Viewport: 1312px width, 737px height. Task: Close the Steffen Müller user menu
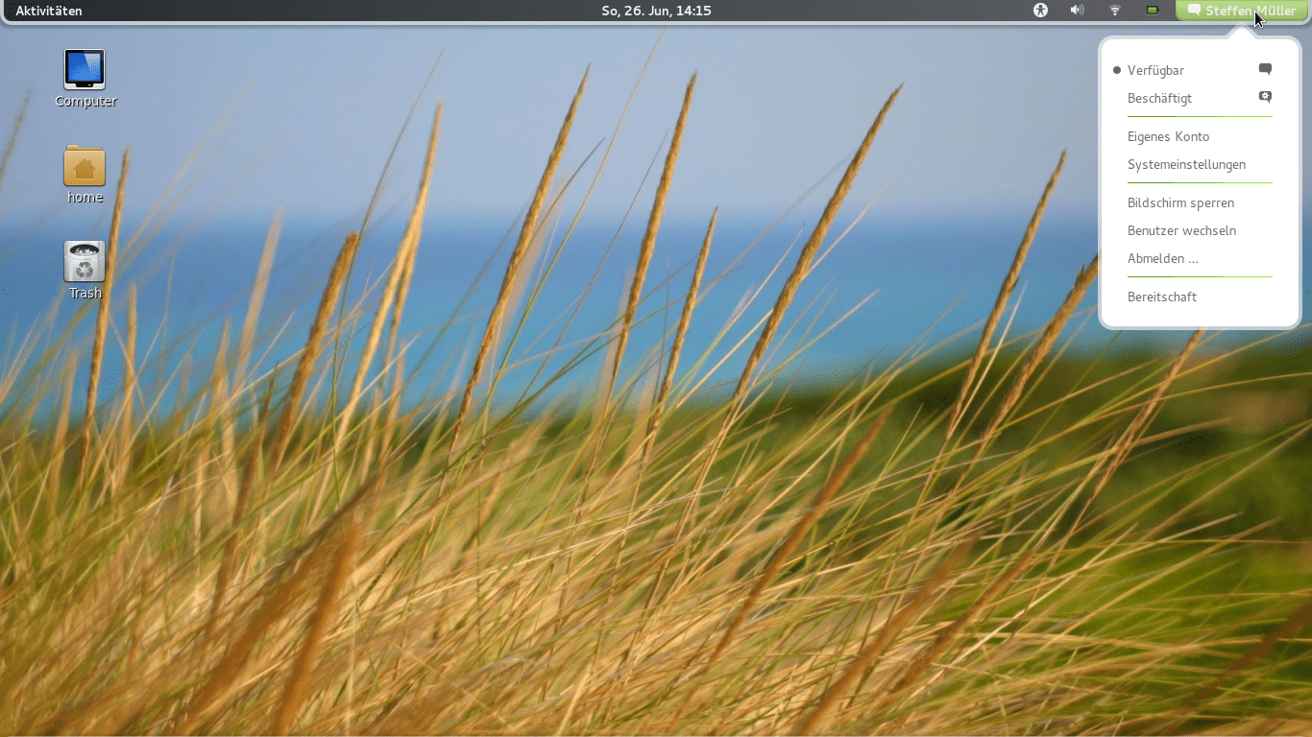click(x=1242, y=11)
